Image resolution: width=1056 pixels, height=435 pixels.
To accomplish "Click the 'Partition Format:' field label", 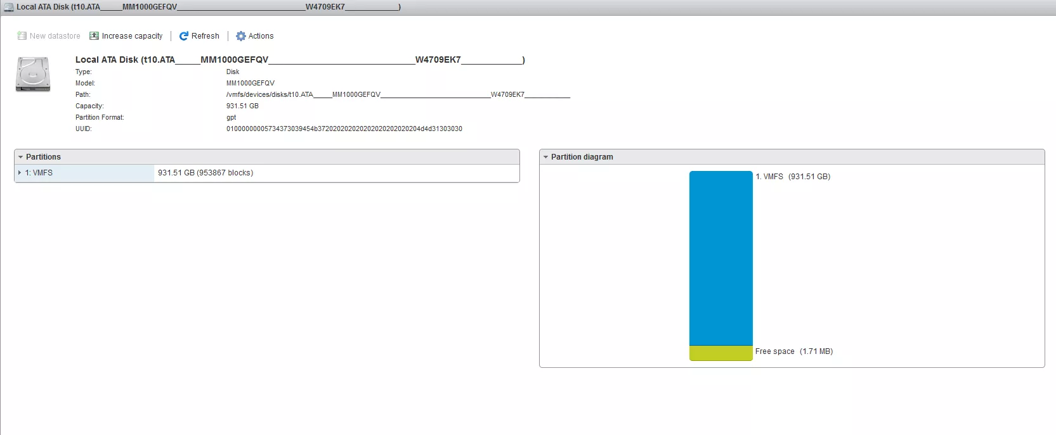I will coord(100,118).
